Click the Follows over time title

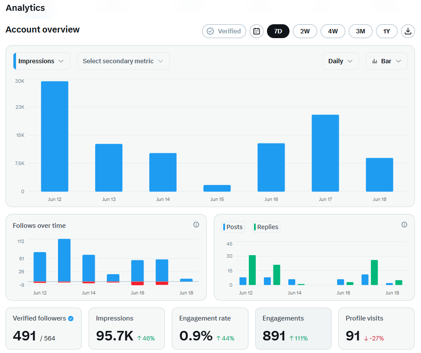[39, 226]
